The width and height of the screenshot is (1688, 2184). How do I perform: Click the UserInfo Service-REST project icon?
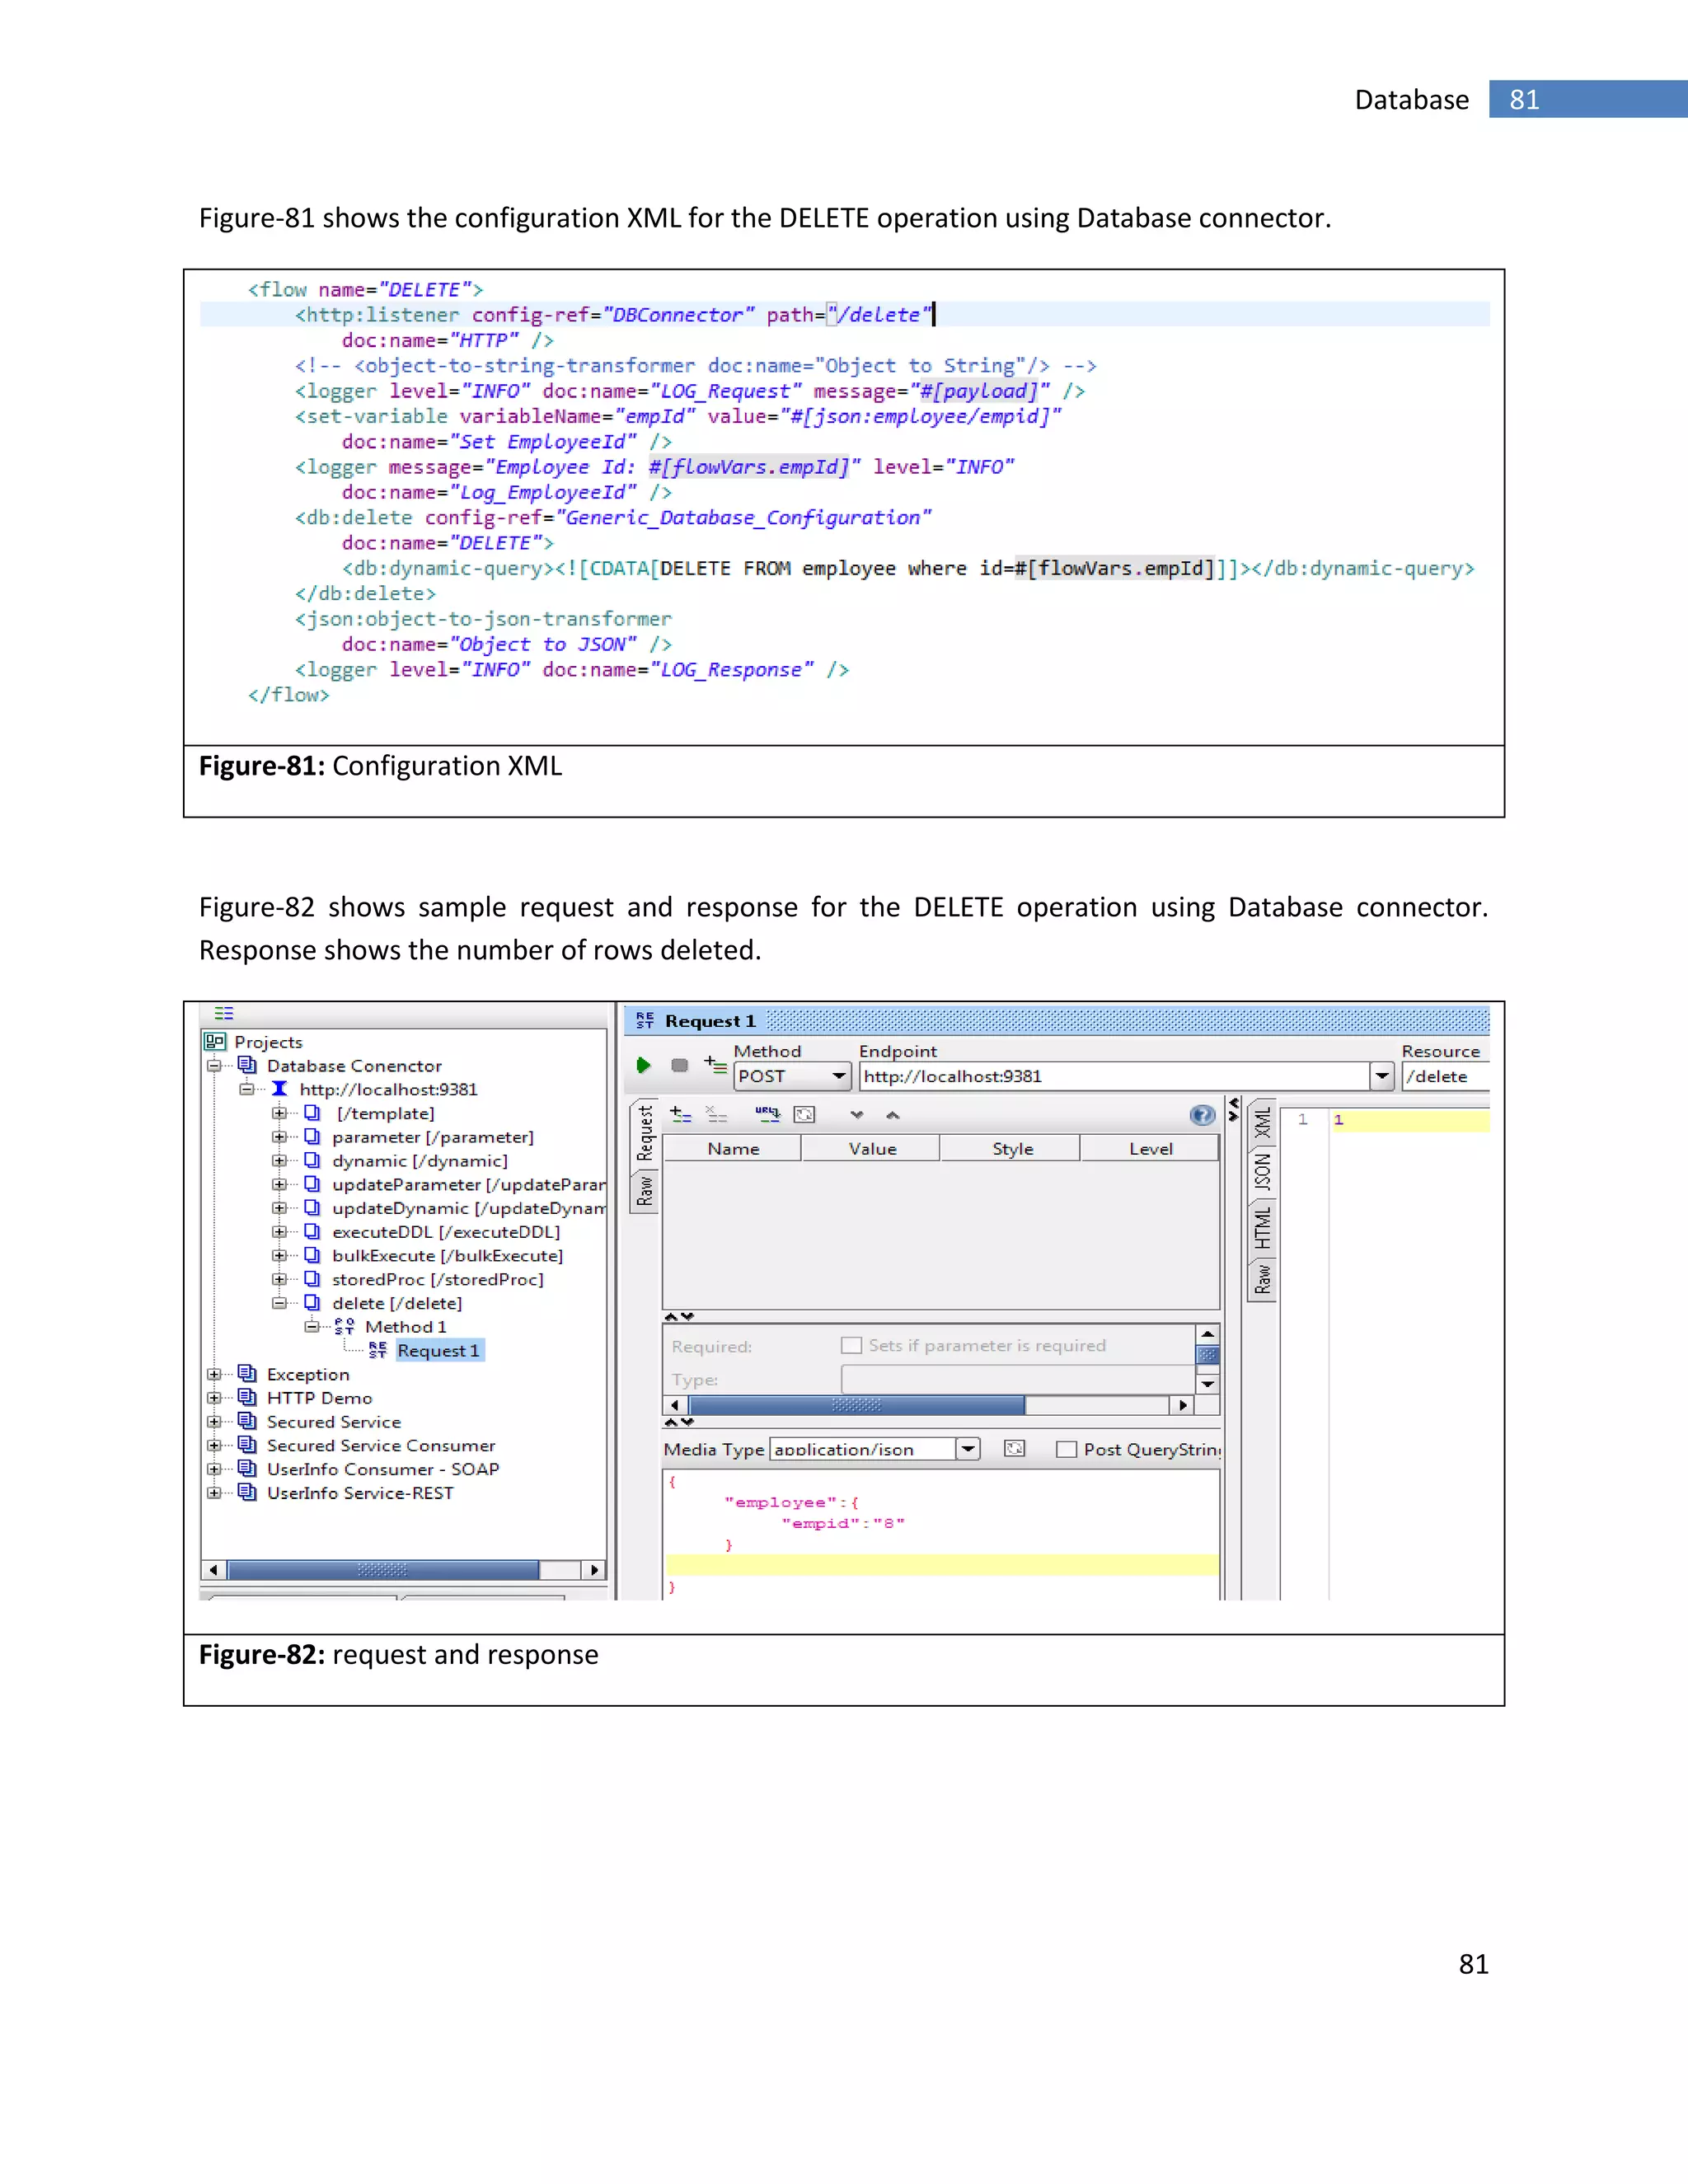[247, 1492]
